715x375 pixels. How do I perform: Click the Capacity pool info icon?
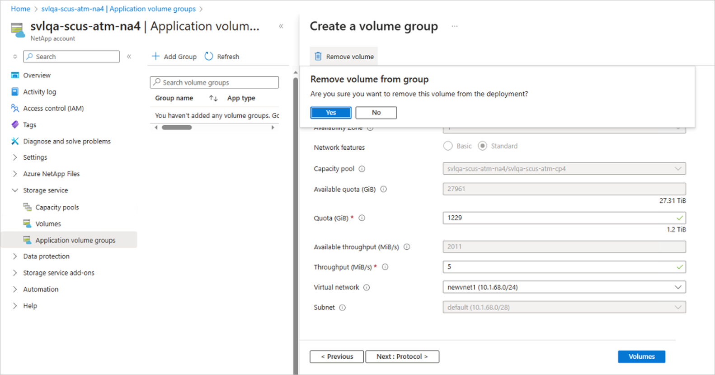pyautogui.click(x=362, y=169)
